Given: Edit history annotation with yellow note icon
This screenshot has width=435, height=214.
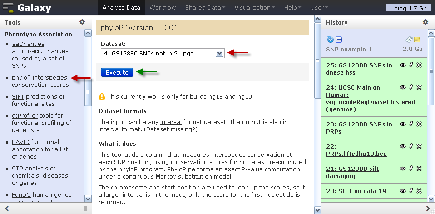Looking at the screenshot, I should click(417, 40).
